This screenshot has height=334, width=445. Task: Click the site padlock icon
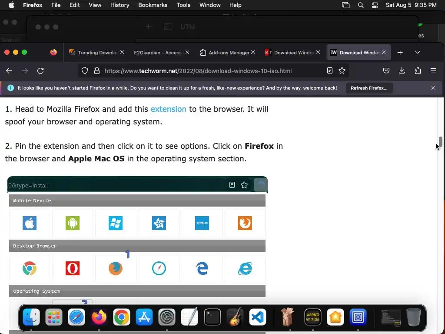[97, 71]
